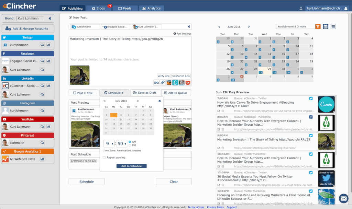Open the kurtlohmann & 2 more filter field
Image resolution: width=352 pixels, height=209 pixels.
295,27
